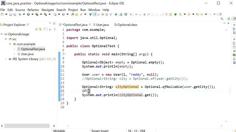Expand the JRE System Library node

(x=6, y=59)
